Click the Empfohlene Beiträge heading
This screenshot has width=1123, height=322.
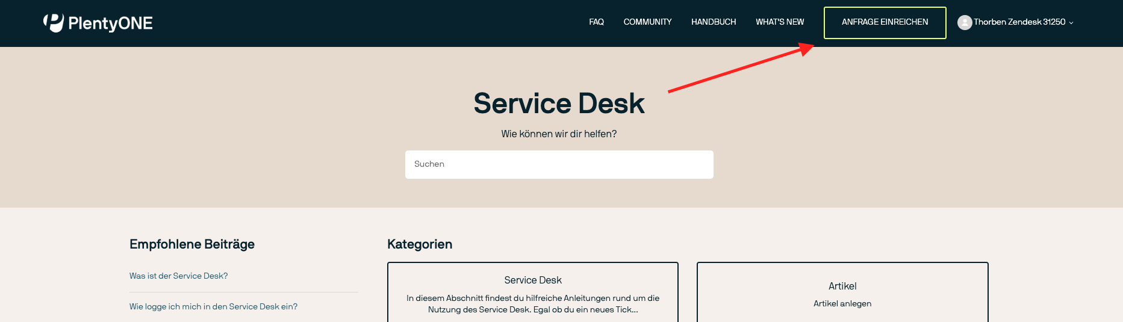tap(192, 244)
